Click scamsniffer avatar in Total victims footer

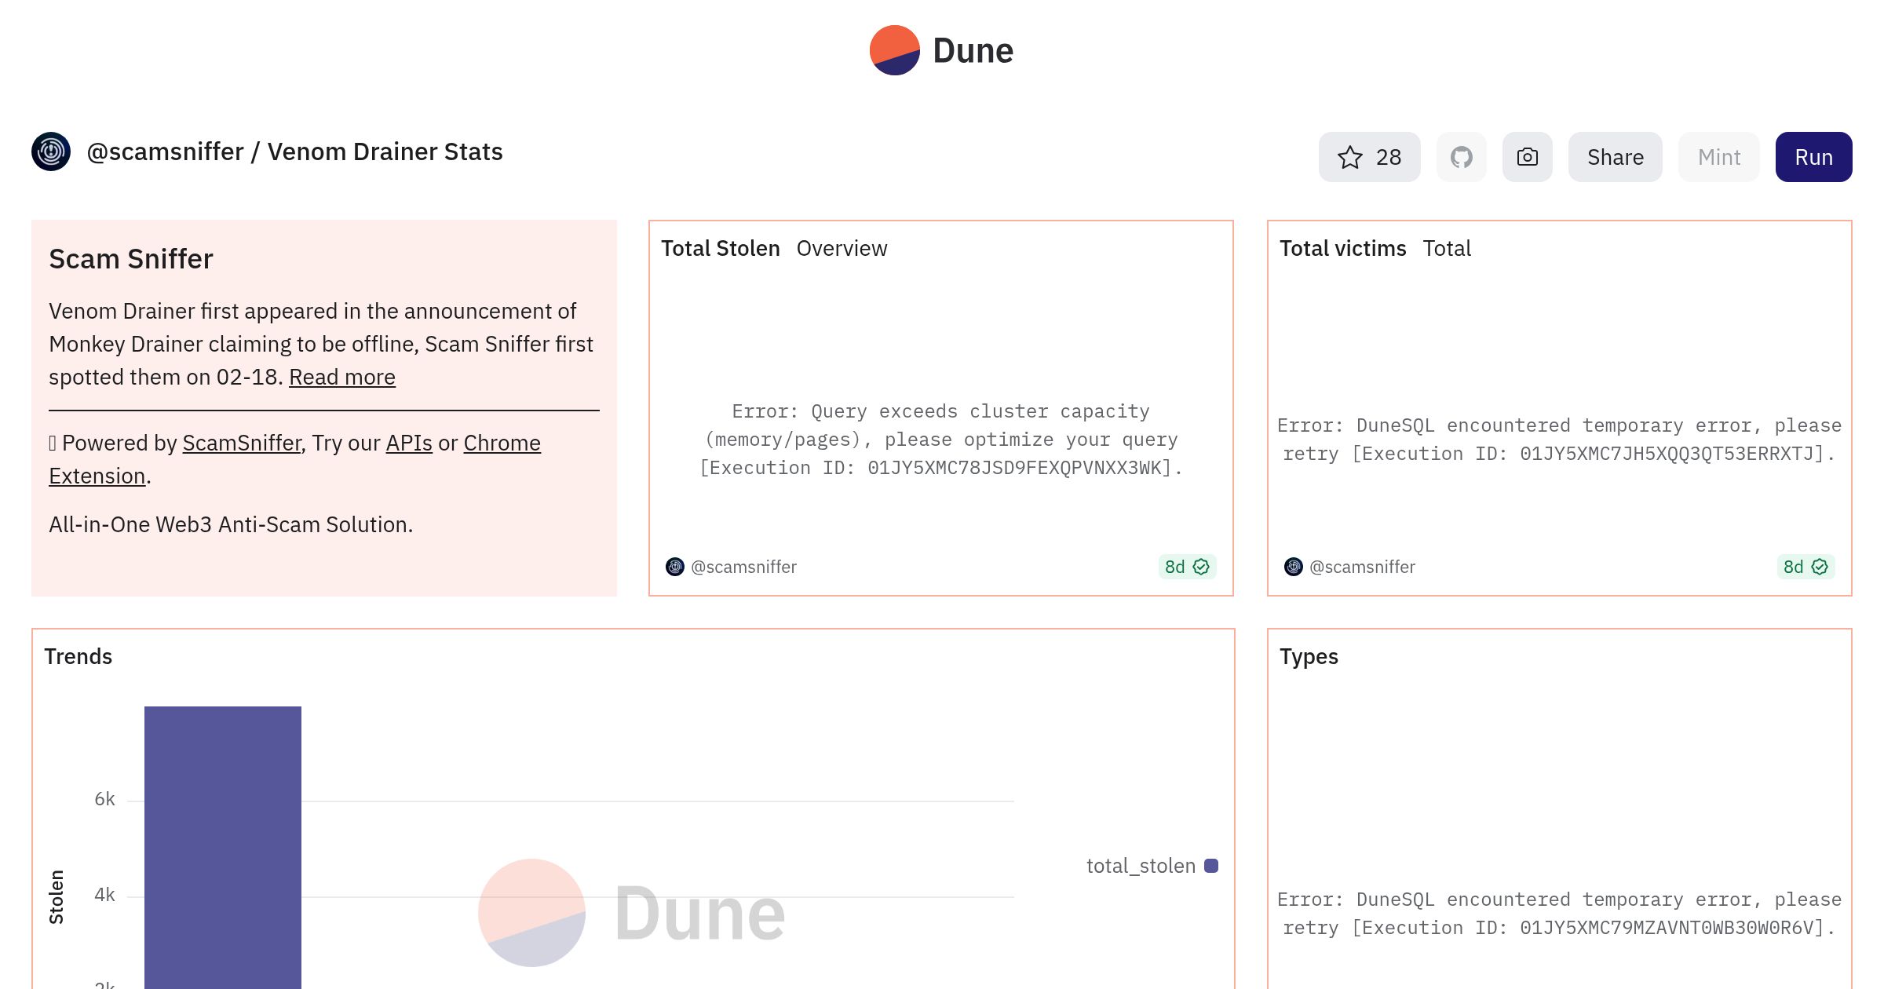(x=1294, y=567)
